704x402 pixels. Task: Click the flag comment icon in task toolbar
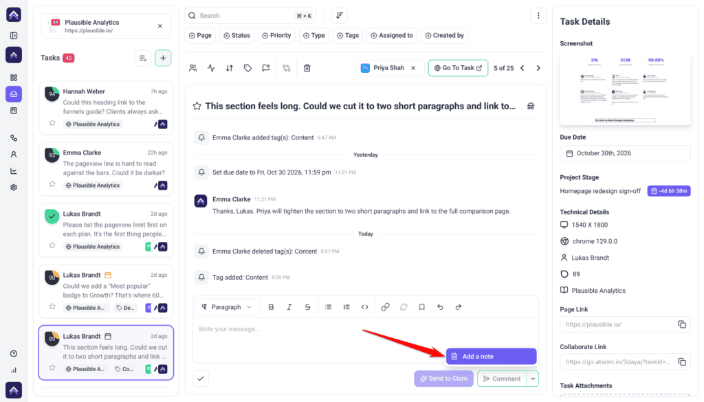(266, 68)
